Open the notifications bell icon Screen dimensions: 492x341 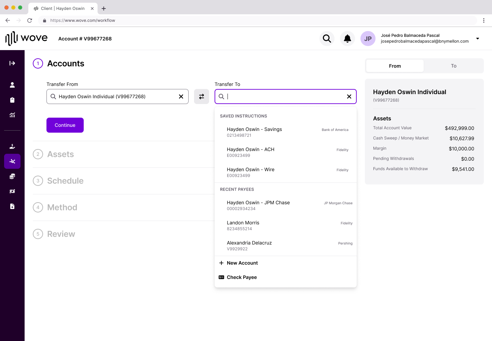[x=347, y=39]
